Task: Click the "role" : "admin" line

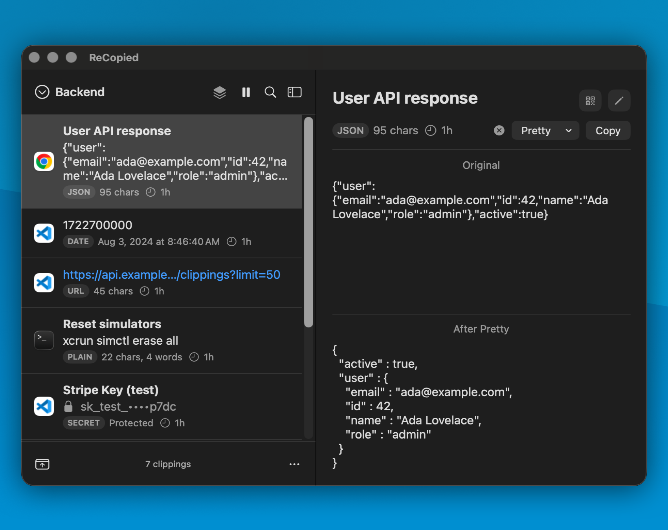Action: click(388, 435)
